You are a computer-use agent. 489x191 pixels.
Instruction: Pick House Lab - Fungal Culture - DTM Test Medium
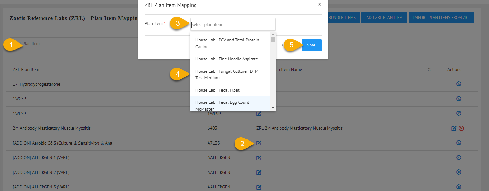tap(230, 75)
